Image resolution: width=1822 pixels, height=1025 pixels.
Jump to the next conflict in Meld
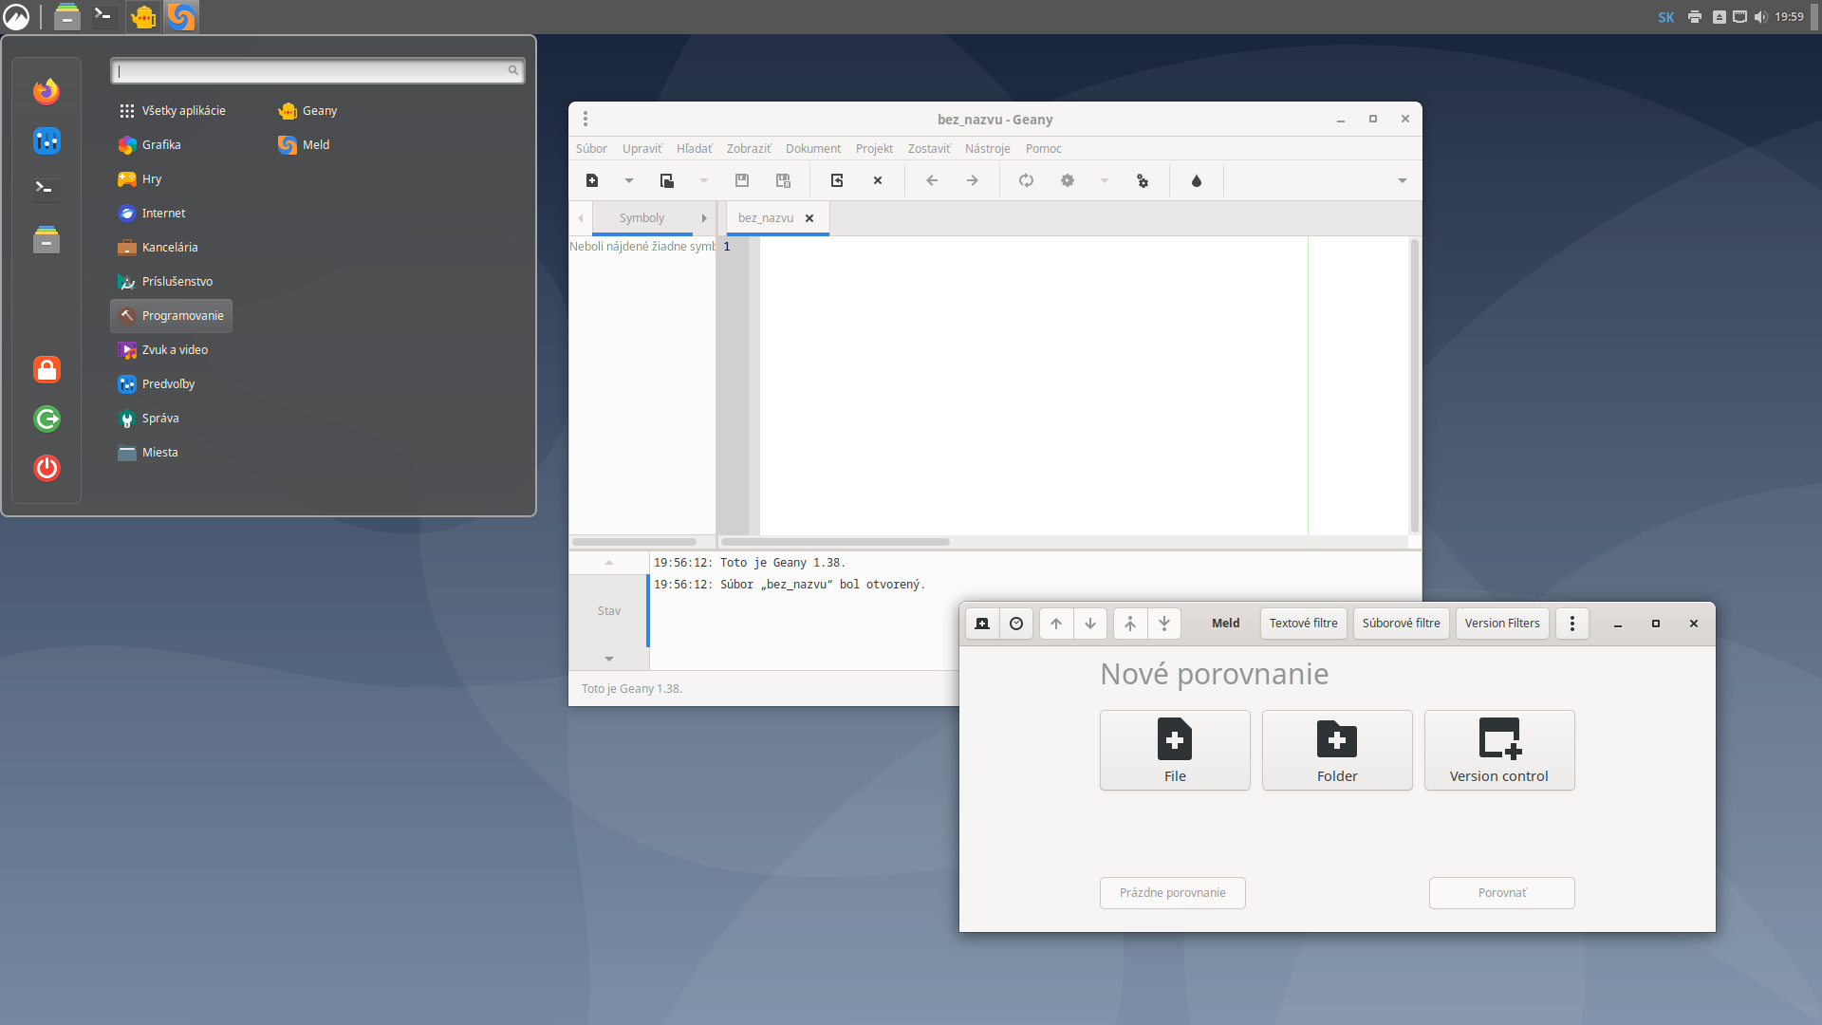tap(1164, 624)
